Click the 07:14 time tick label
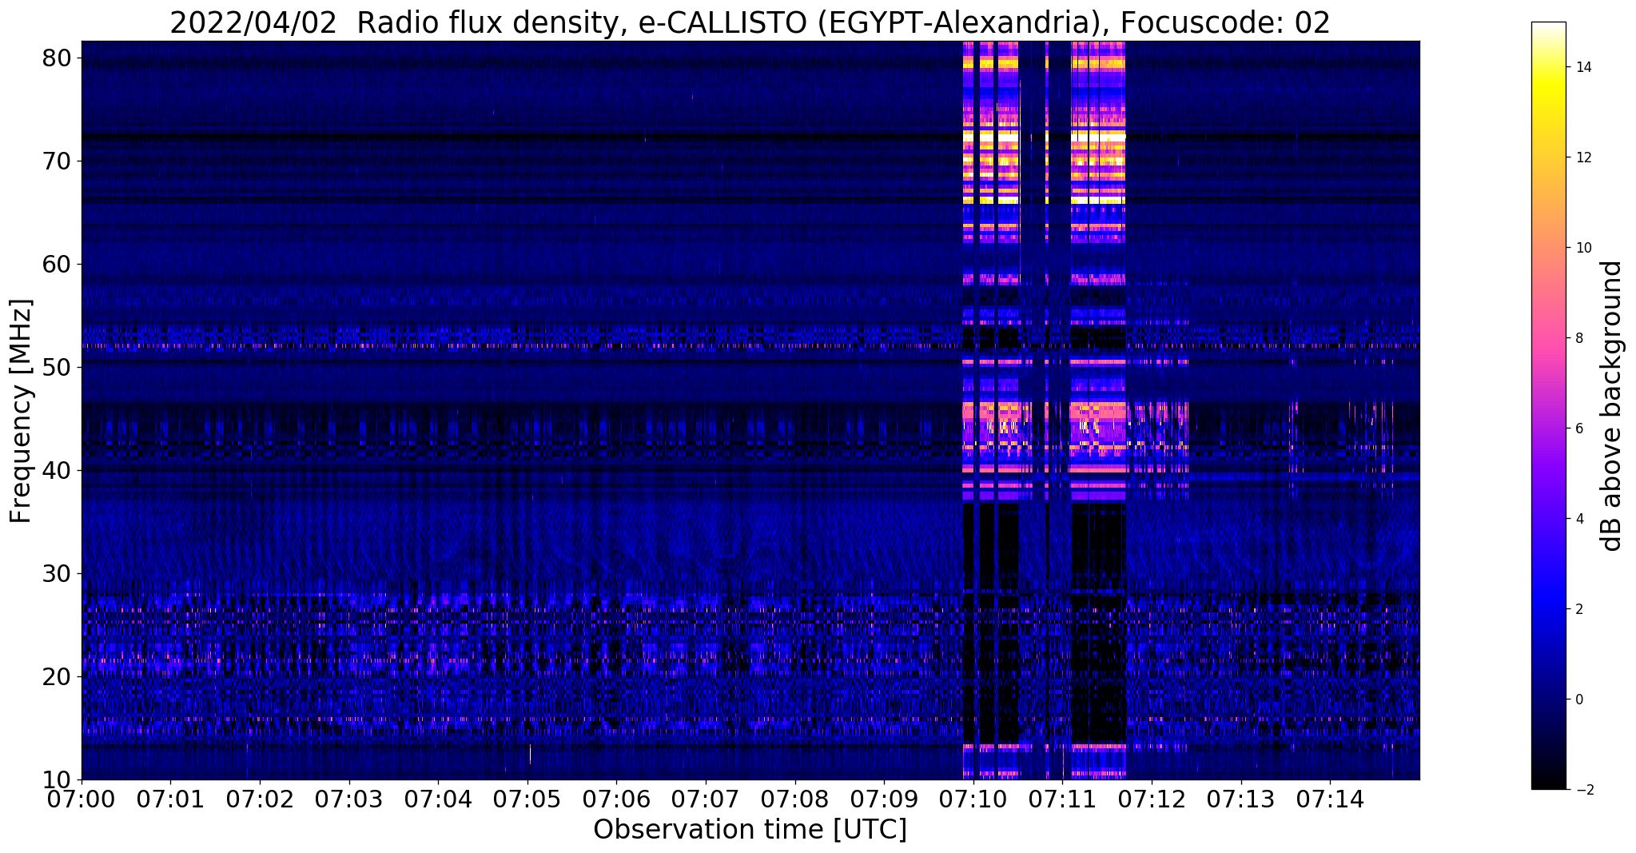1636x853 pixels. (x=1331, y=799)
